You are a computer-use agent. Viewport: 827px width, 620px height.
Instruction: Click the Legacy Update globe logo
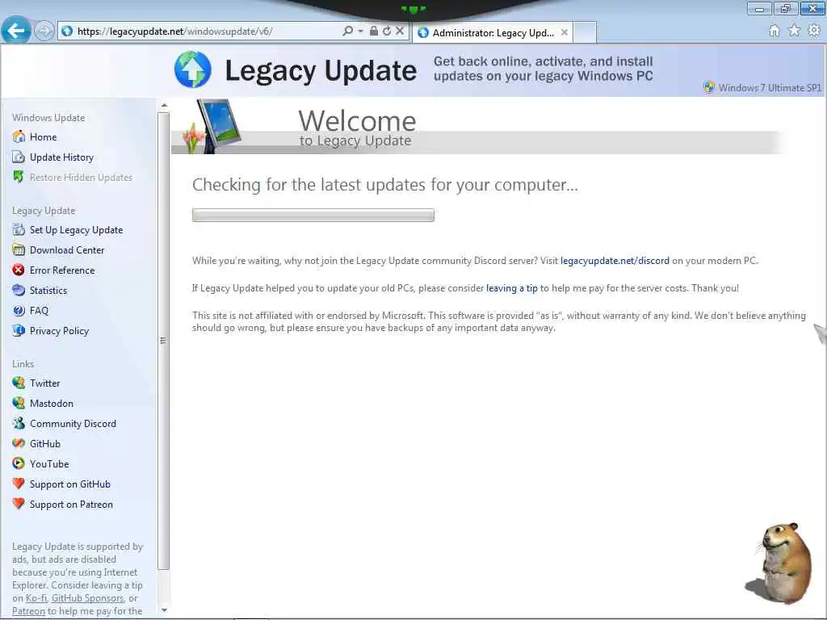point(192,69)
